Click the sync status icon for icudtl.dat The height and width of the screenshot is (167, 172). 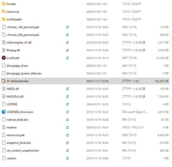[x=67, y=58]
